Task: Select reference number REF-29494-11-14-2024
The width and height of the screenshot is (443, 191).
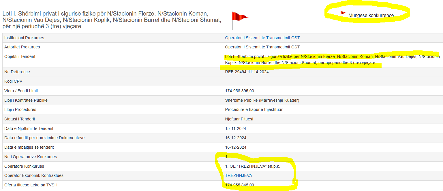Action: click(x=247, y=72)
